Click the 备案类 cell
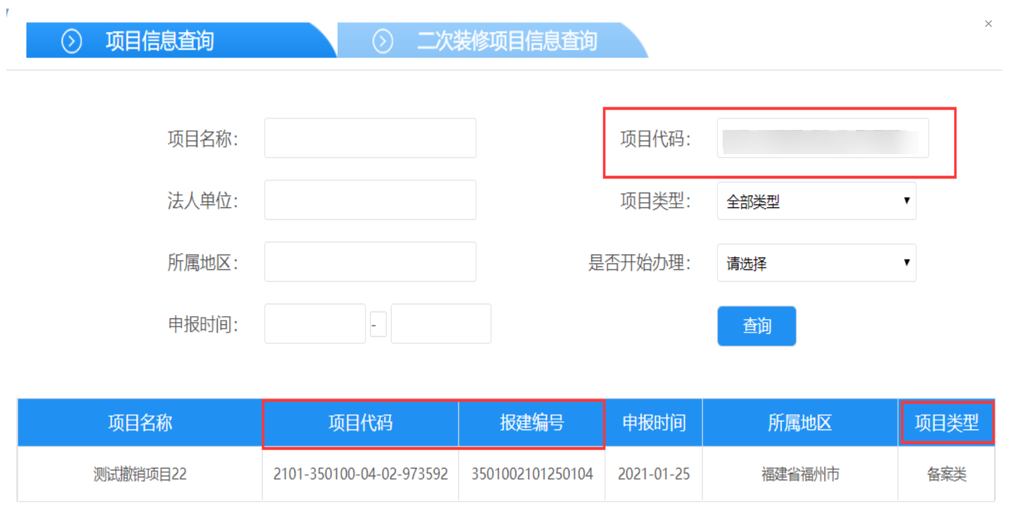Image resolution: width=1009 pixels, height=527 pixels. click(946, 474)
